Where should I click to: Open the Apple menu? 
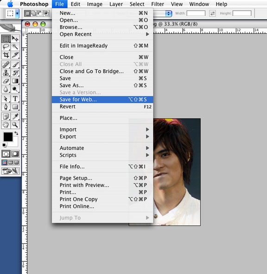click(10, 4)
